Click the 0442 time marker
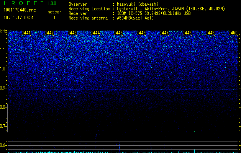The image size is (241, 153). (49, 33)
